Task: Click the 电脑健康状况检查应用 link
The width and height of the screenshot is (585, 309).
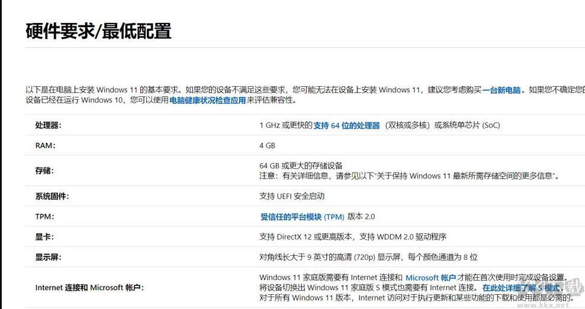Action: pos(207,100)
